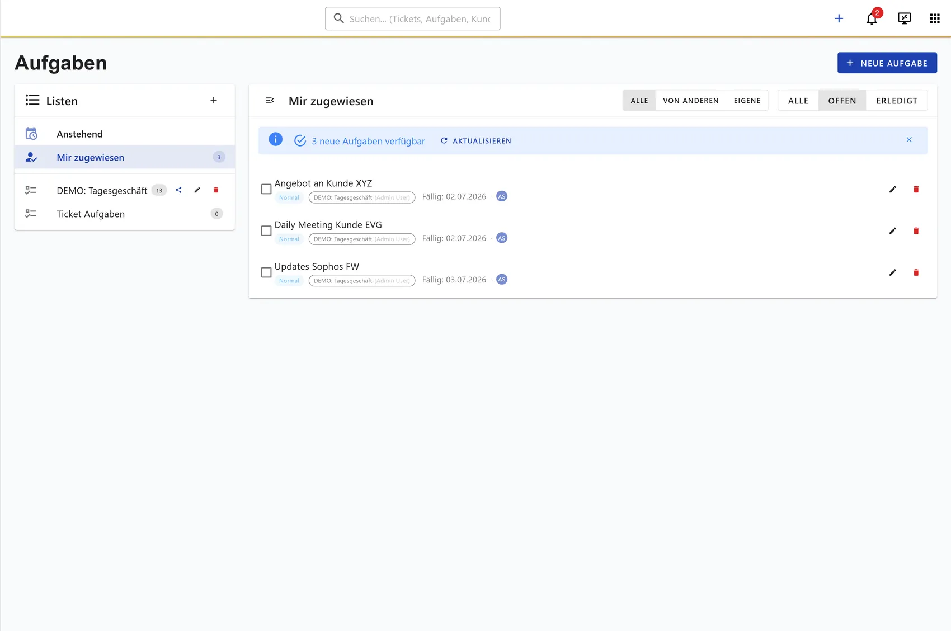Click AS avatar on Angebot an Kunde XYZ

click(x=502, y=196)
